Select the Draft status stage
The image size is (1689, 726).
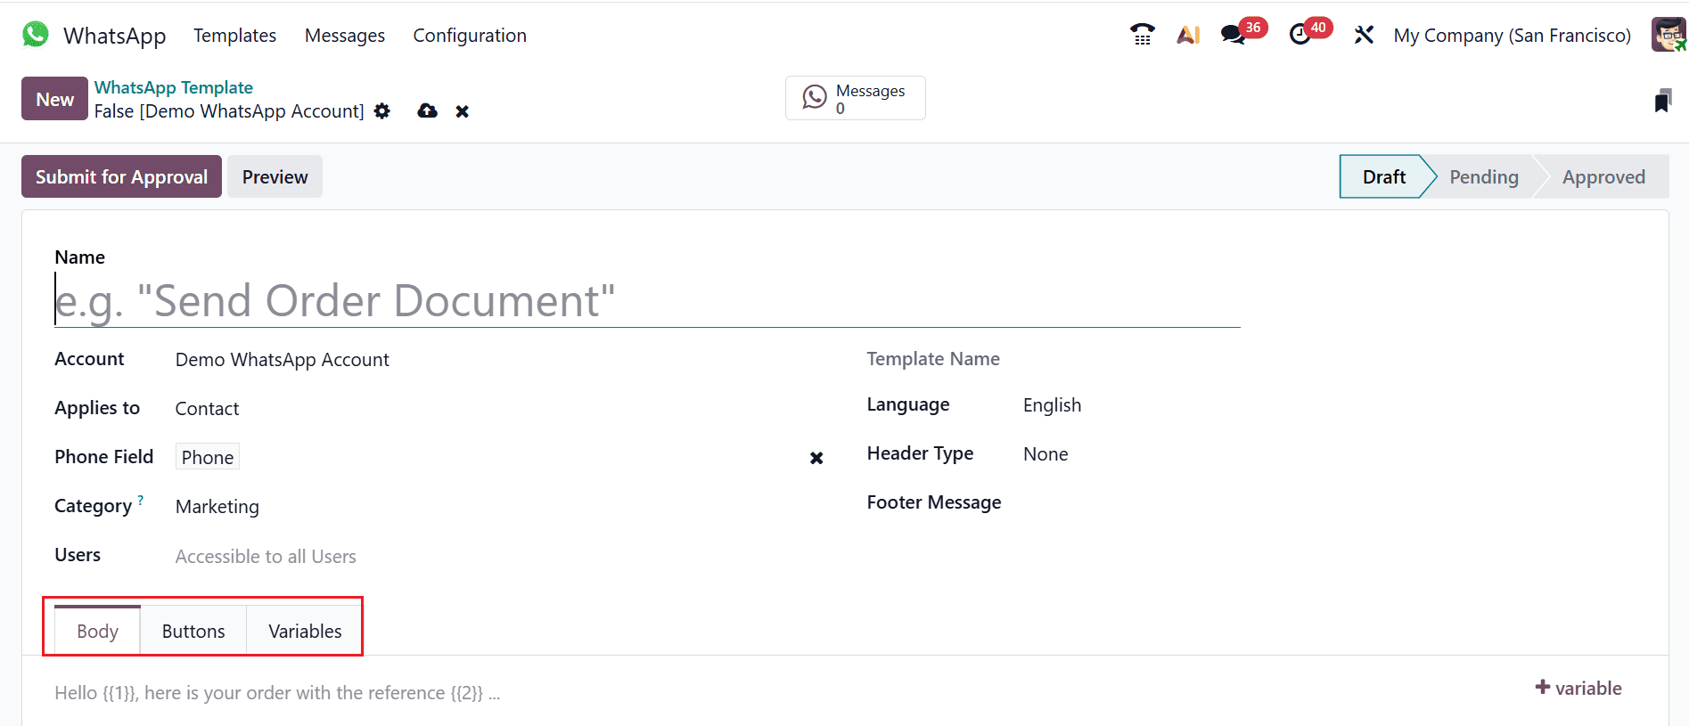(1383, 176)
